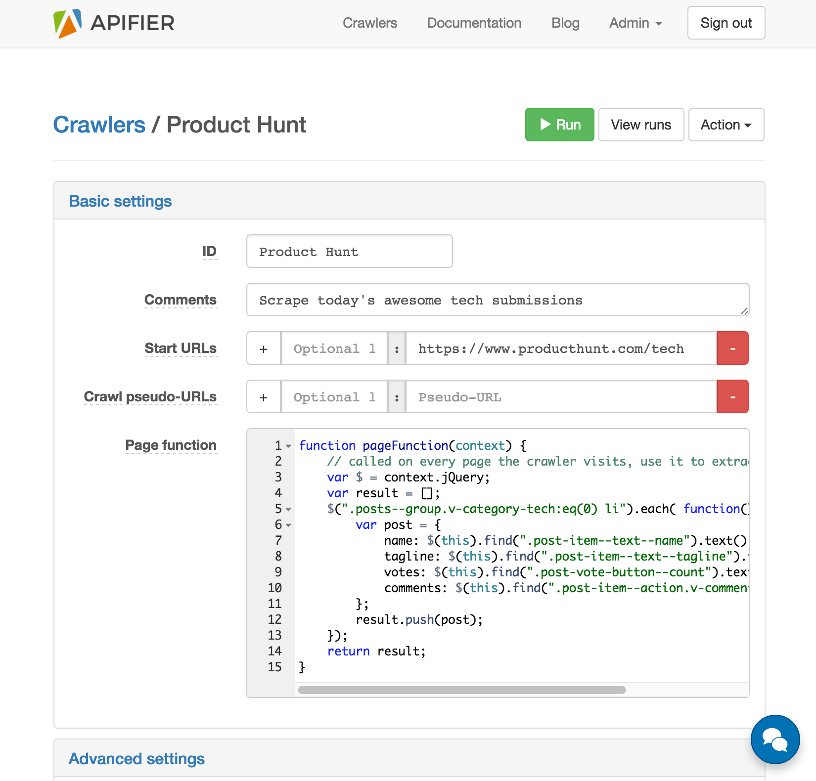
Task: Click the 'result.push(post);' code line
Action: click(x=419, y=620)
